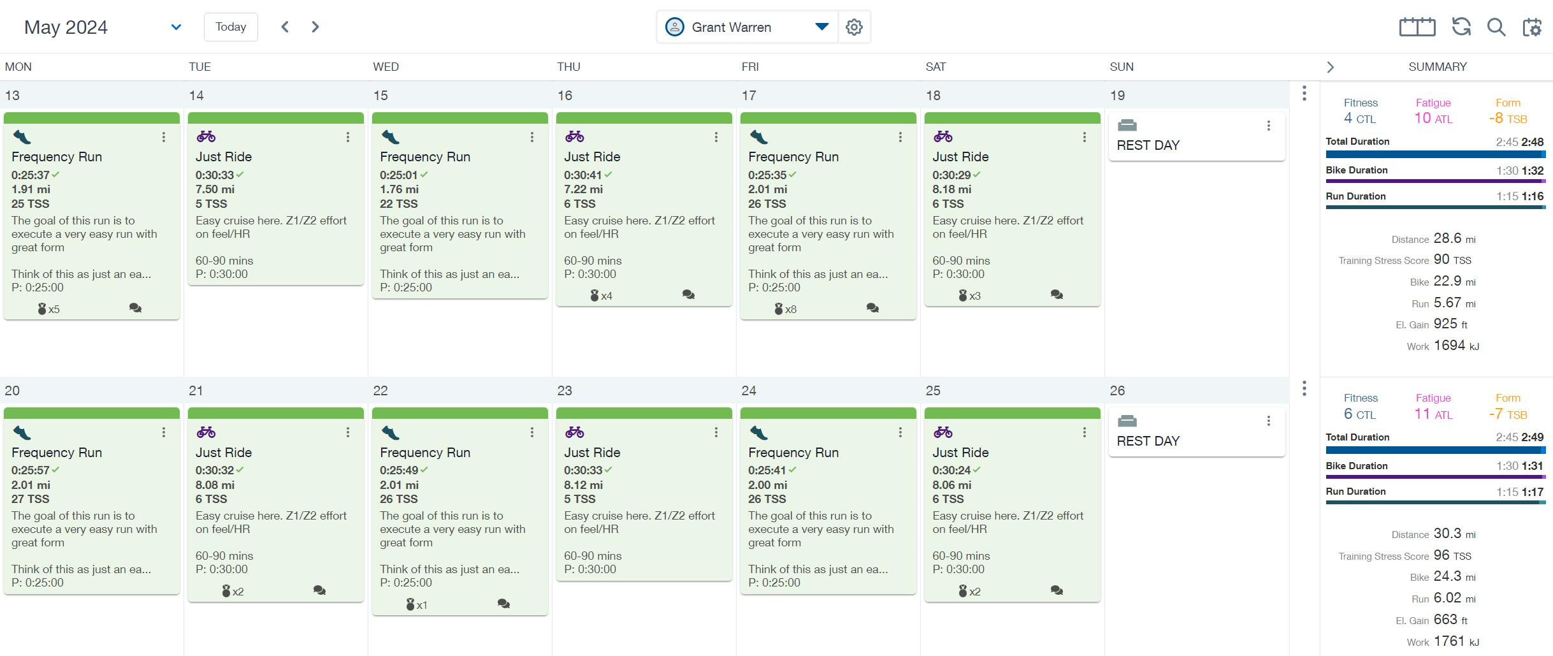This screenshot has width=1553, height=656.
Task: Click bike icon on May 18 workout
Action: click(x=943, y=136)
